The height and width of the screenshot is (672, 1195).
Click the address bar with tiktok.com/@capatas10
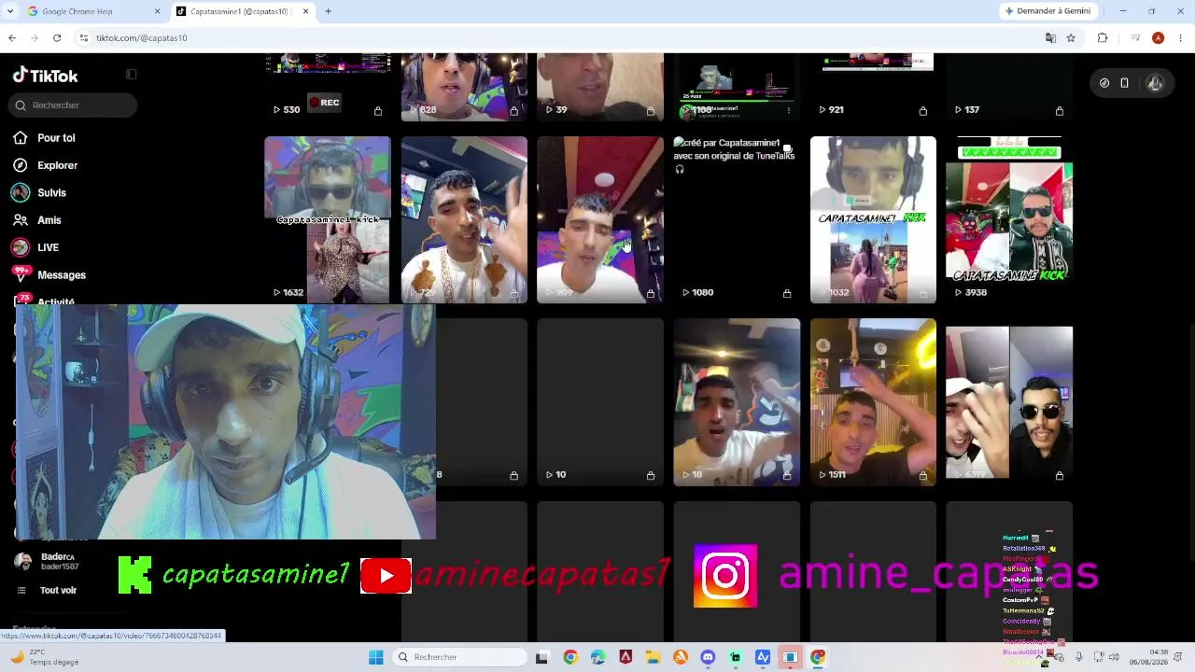tap(560, 38)
